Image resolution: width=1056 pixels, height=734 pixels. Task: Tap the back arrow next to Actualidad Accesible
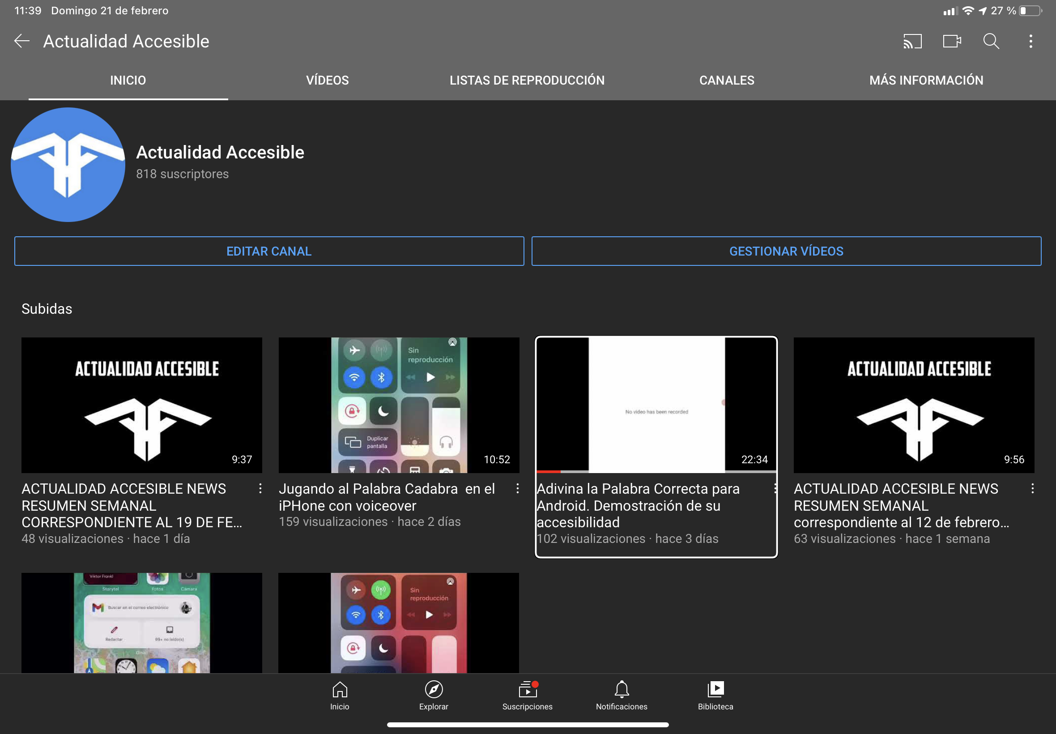[x=21, y=41]
